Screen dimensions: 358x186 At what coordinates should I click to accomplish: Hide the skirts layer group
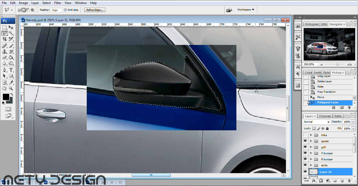(305, 165)
